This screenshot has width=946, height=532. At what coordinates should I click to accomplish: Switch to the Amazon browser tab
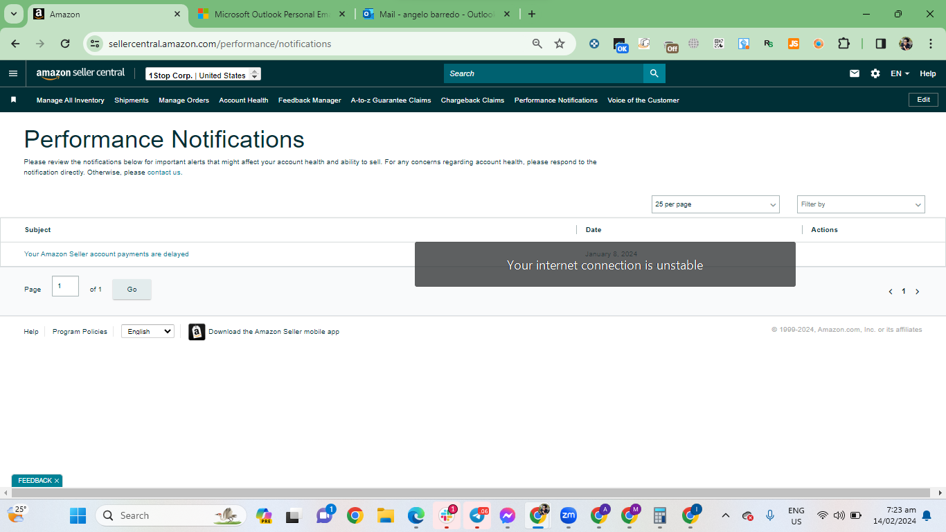(107, 14)
